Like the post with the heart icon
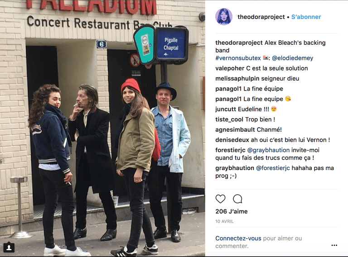Viewport: 348px width, 257px height. [x=220, y=199]
